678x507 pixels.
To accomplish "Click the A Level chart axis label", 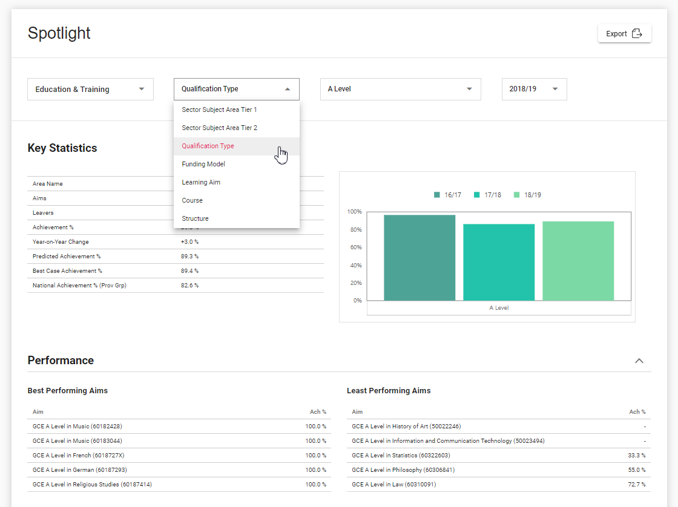I will tap(499, 308).
